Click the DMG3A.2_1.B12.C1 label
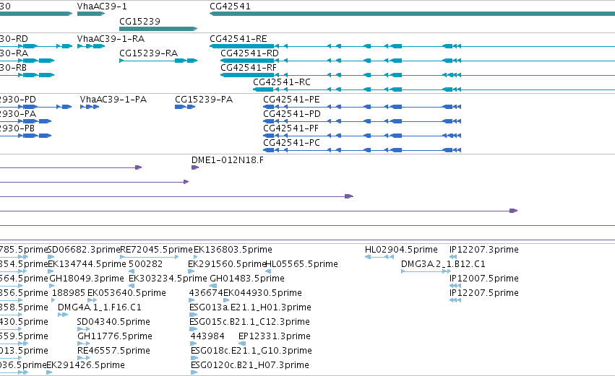This screenshot has height=376, width=615. pyautogui.click(x=443, y=264)
